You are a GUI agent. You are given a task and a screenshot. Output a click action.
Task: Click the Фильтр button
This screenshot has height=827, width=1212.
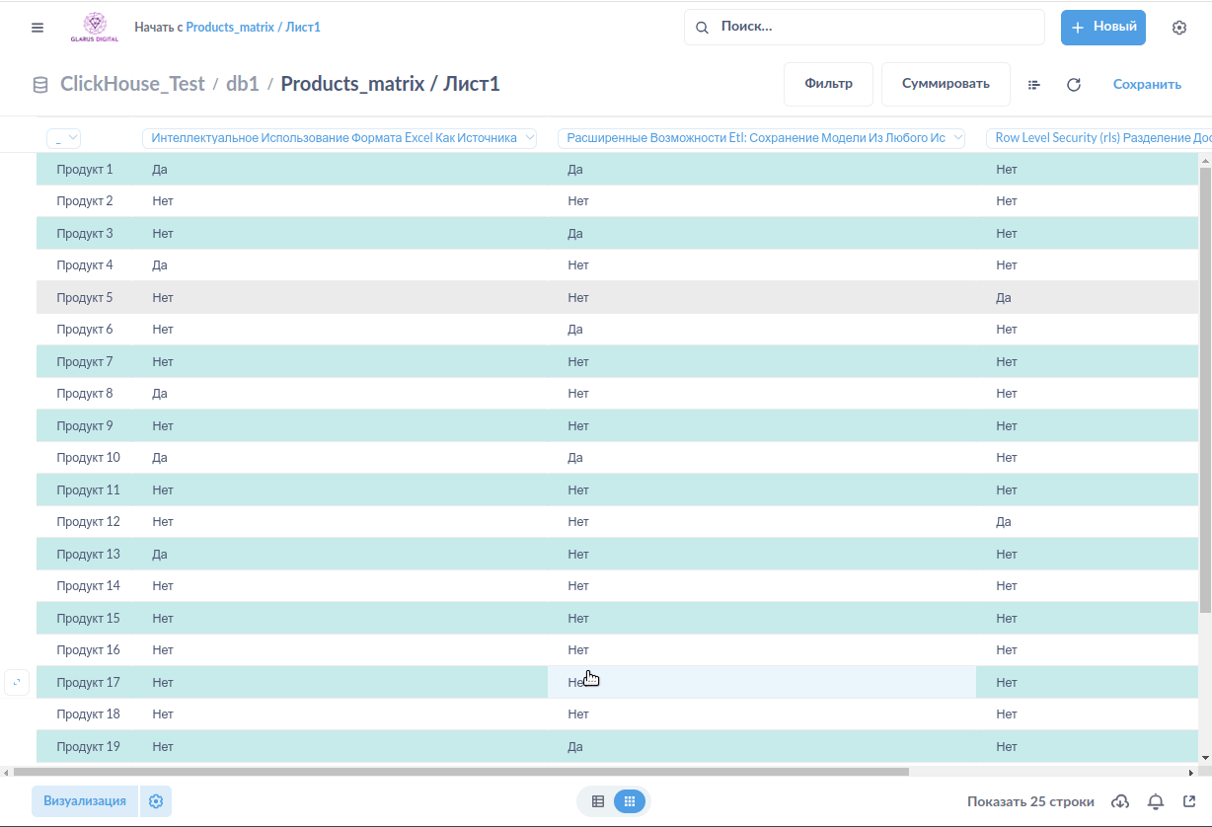click(828, 84)
